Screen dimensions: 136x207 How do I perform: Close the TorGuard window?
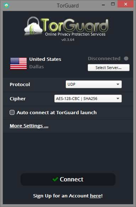pos(125,4)
